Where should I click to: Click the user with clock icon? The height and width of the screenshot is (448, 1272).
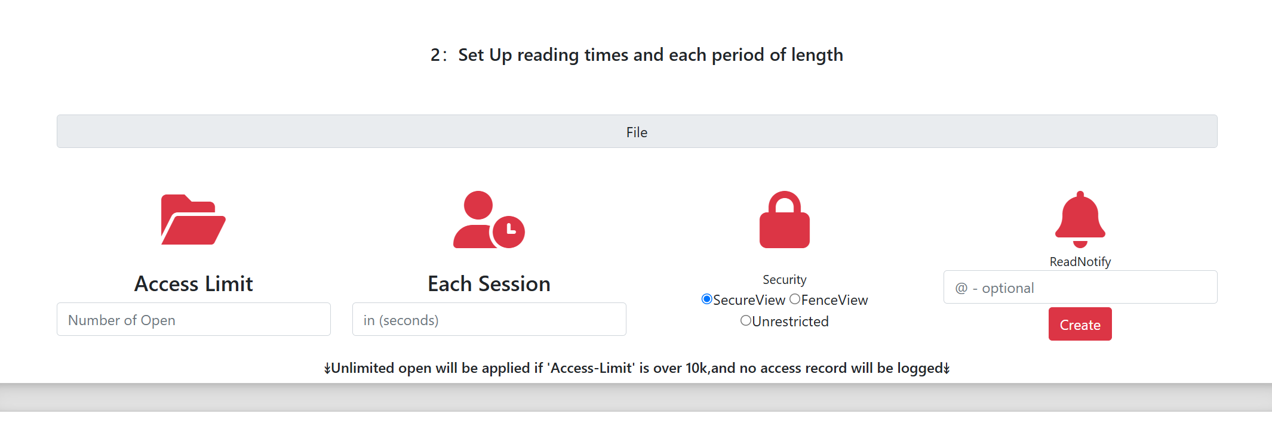click(488, 220)
